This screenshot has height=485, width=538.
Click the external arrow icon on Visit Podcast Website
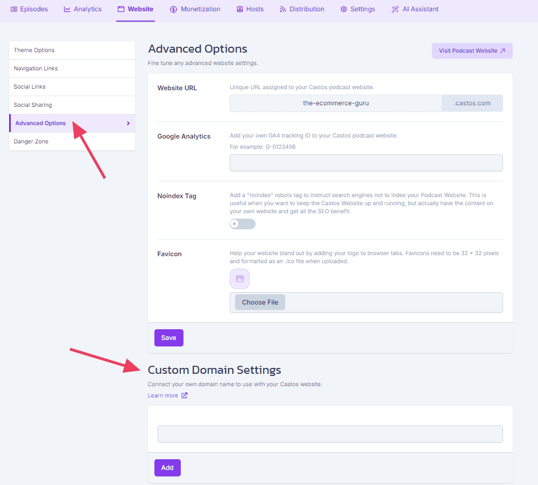coord(502,50)
